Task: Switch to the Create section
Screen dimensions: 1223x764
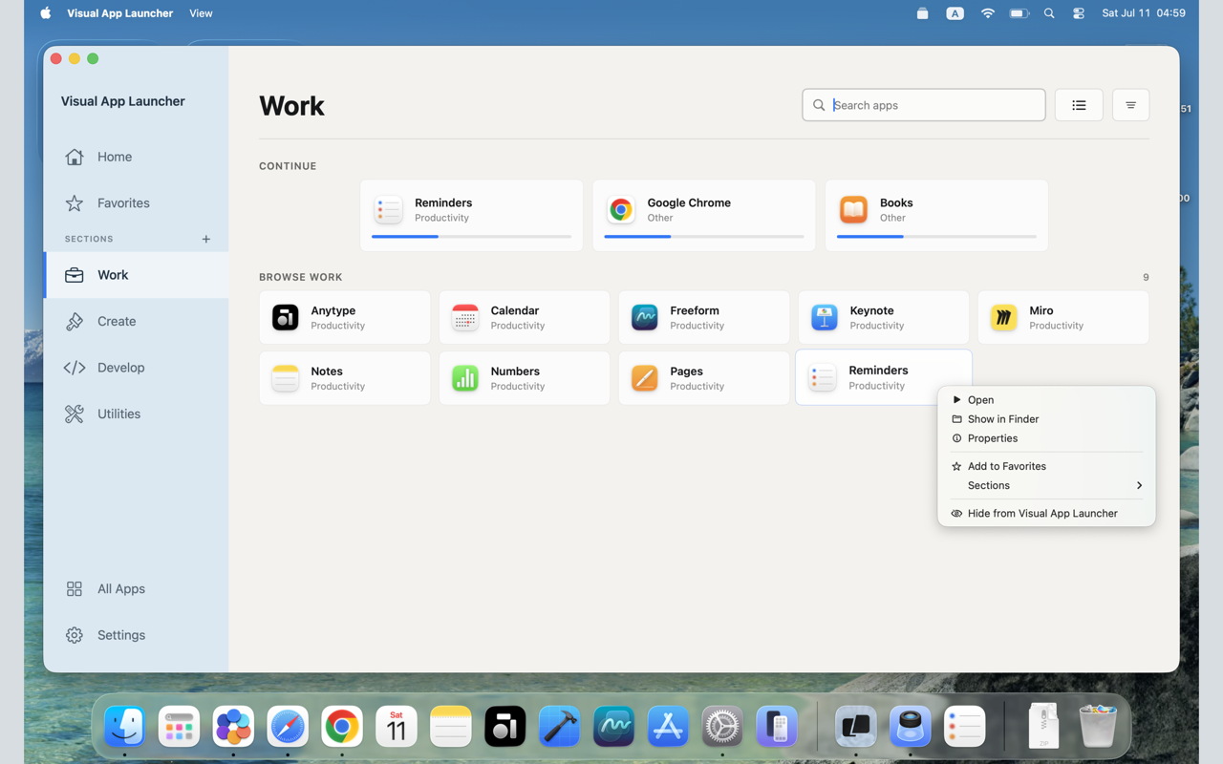Action: click(x=136, y=321)
